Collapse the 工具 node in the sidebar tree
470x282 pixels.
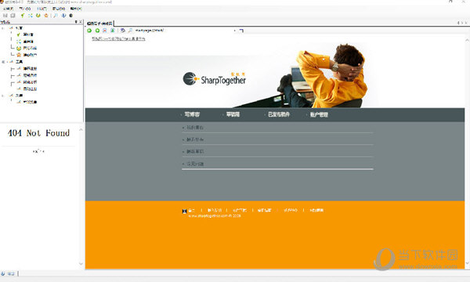point(3,62)
